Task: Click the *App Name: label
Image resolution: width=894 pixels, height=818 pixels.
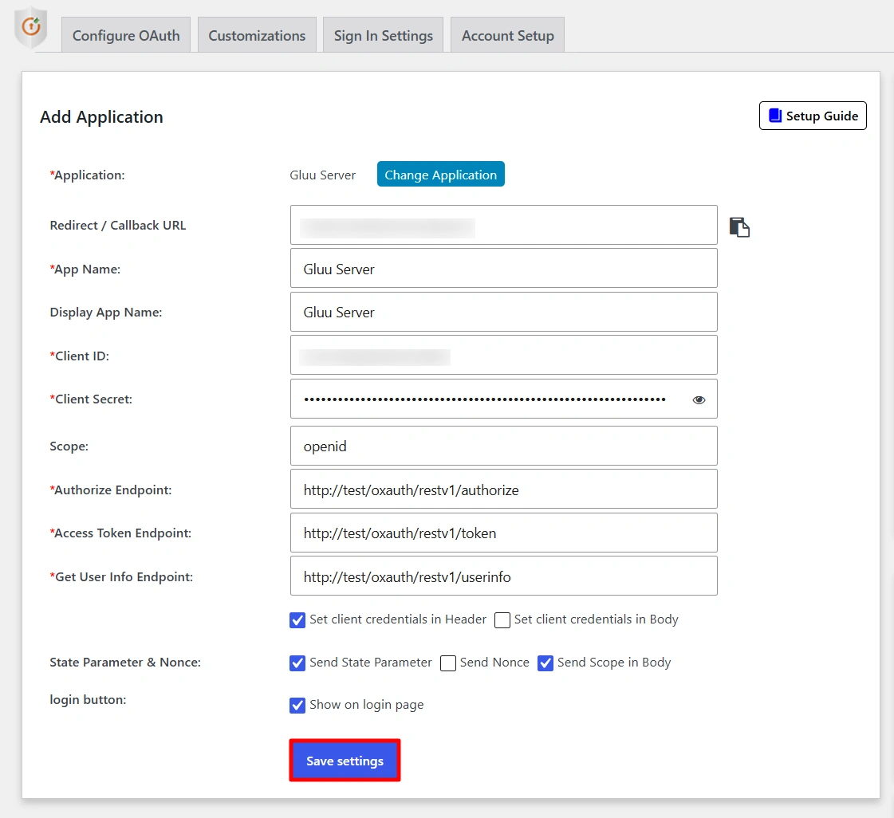Action: [85, 269]
